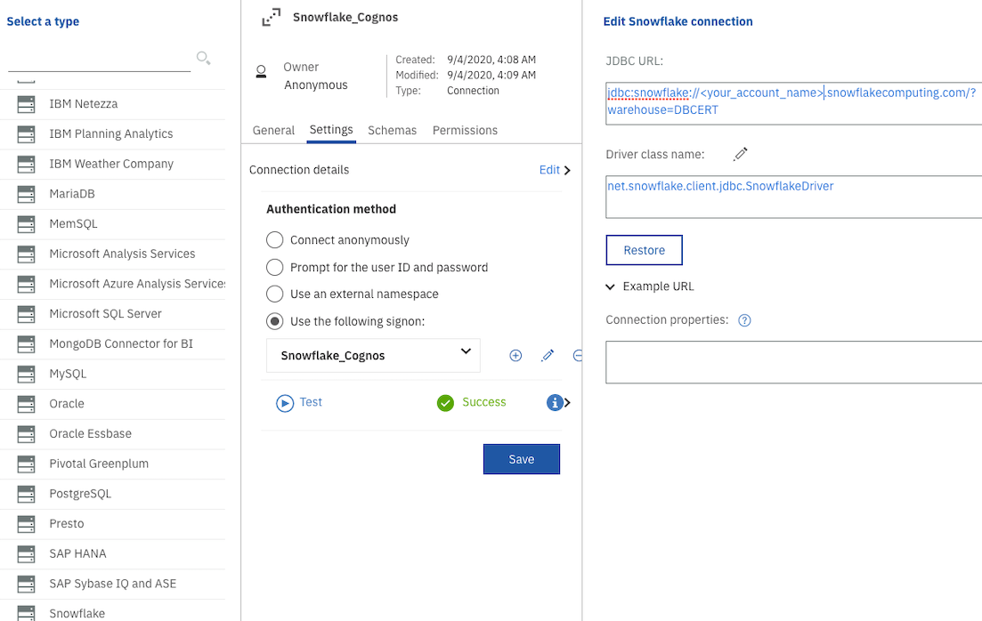Click the Restore button
Screen dimensions: 982x621
[x=645, y=250]
